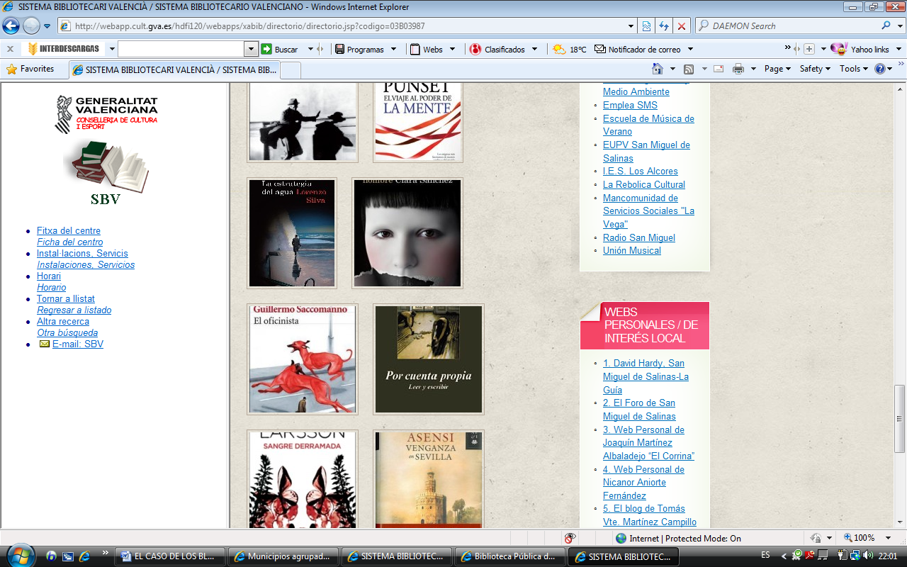Open the El Foro de San Miguel de Salinas link
907x567 pixels.
639,410
